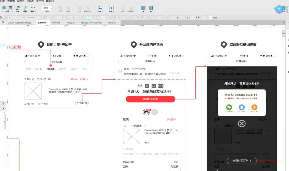
Task: Open the 对齐 align dropdown
Action: click(x=100, y=9)
